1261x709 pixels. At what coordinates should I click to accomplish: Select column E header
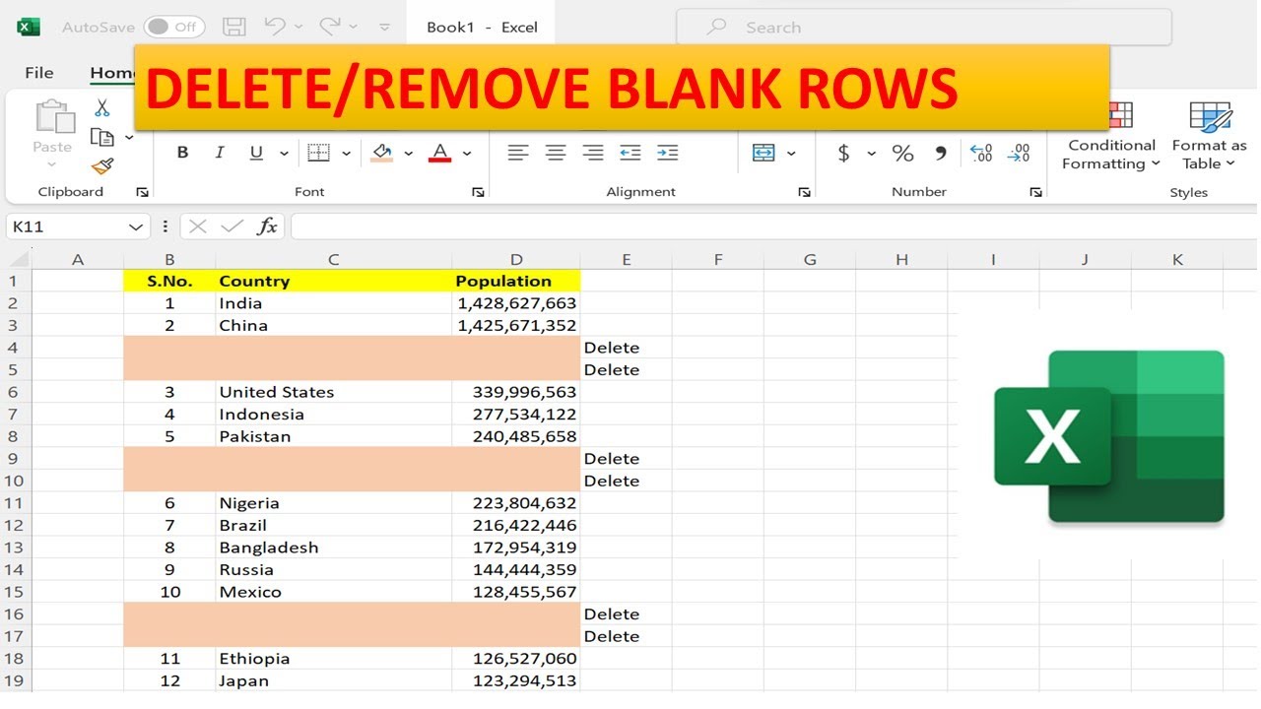[x=627, y=259]
